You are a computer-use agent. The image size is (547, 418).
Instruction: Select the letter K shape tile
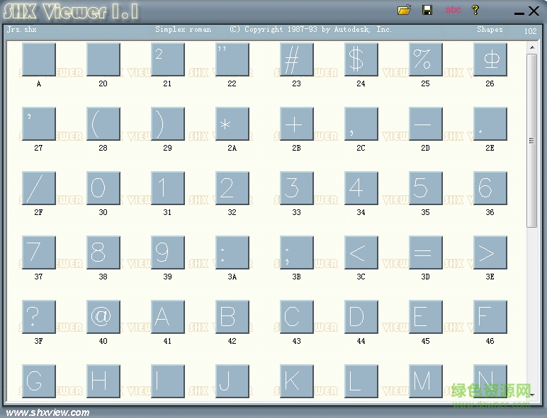pos(296,381)
